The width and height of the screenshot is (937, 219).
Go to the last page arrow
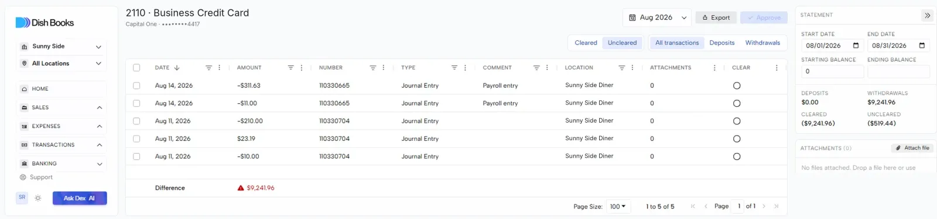(x=777, y=206)
